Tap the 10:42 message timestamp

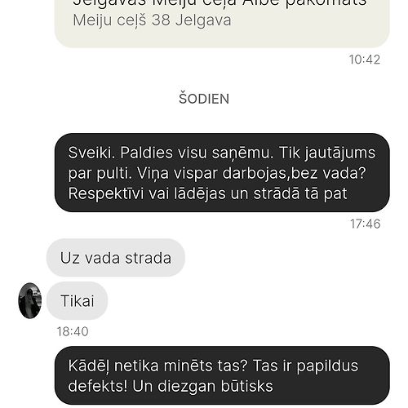[365, 60]
